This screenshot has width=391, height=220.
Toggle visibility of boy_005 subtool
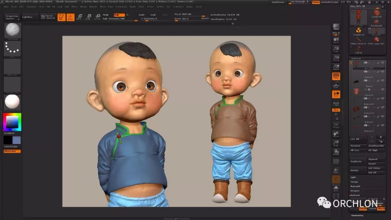[x=383, y=63]
